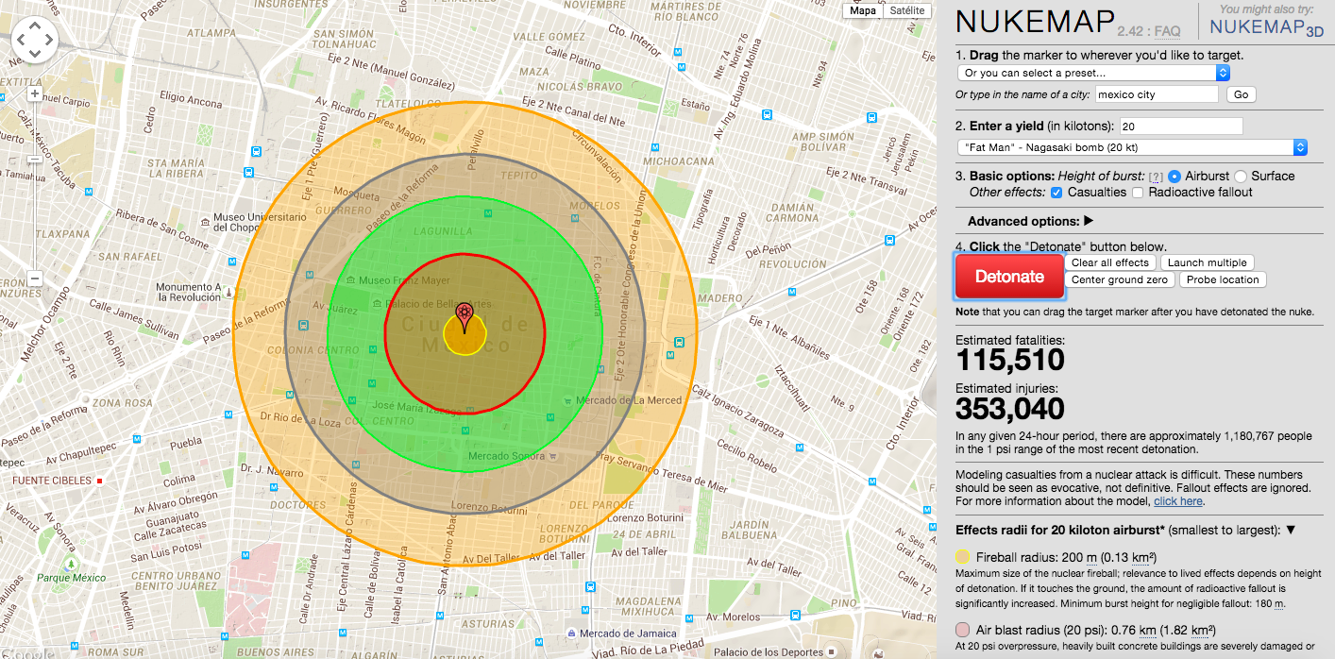Viewport: 1335px width, 659px height.
Task: Switch to the Satélite map view
Action: pyautogui.click(x=907, y=11)
